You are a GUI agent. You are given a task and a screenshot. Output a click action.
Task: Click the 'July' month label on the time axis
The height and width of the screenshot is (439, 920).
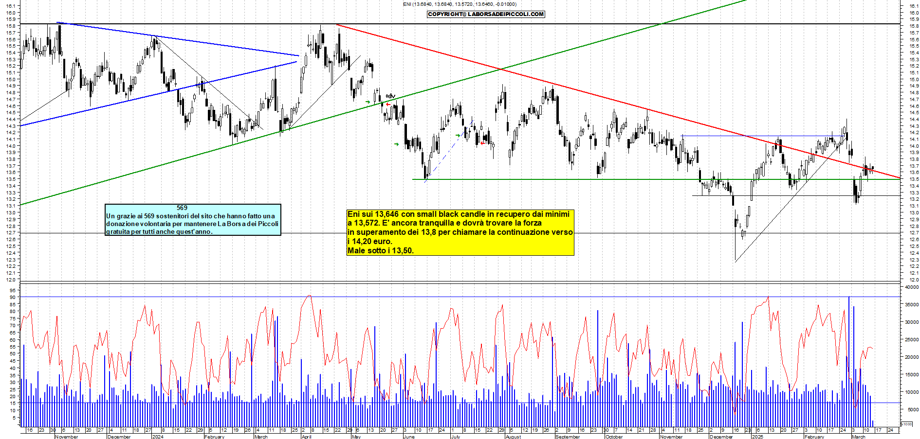coord(456,437)
